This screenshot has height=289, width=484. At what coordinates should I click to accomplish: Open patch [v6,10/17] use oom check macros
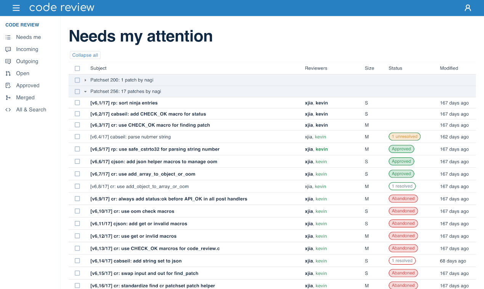[132, 211]
